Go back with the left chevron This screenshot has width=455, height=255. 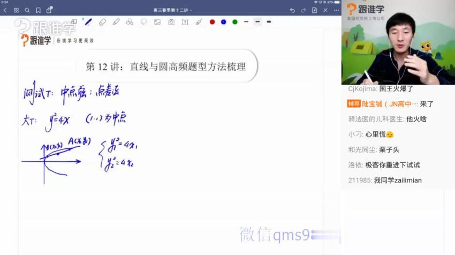5,10
